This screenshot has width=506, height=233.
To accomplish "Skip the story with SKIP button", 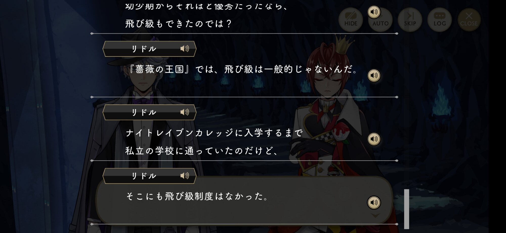I will point(410,20).
